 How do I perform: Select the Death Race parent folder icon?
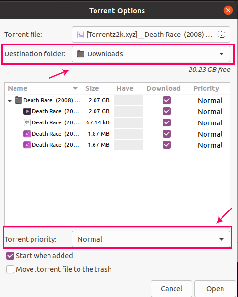coord(18,100)
